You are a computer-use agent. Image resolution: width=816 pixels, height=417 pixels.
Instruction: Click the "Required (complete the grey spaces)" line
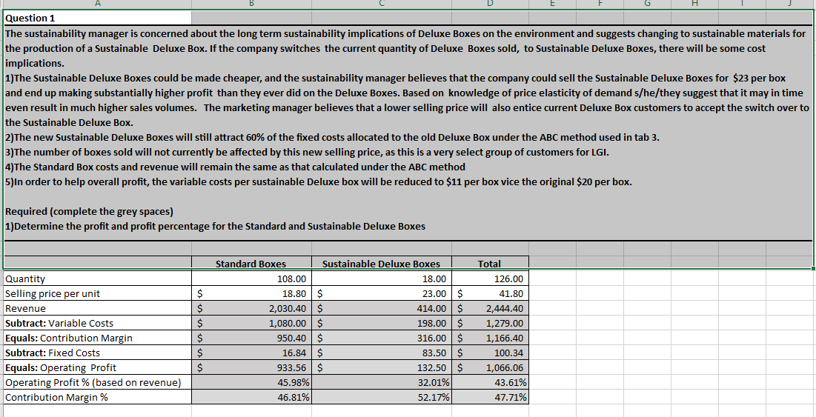[89, 212]
